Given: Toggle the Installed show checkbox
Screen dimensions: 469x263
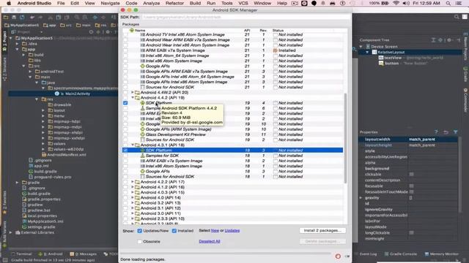Looking at the screenshot, I should pos(174,231).
